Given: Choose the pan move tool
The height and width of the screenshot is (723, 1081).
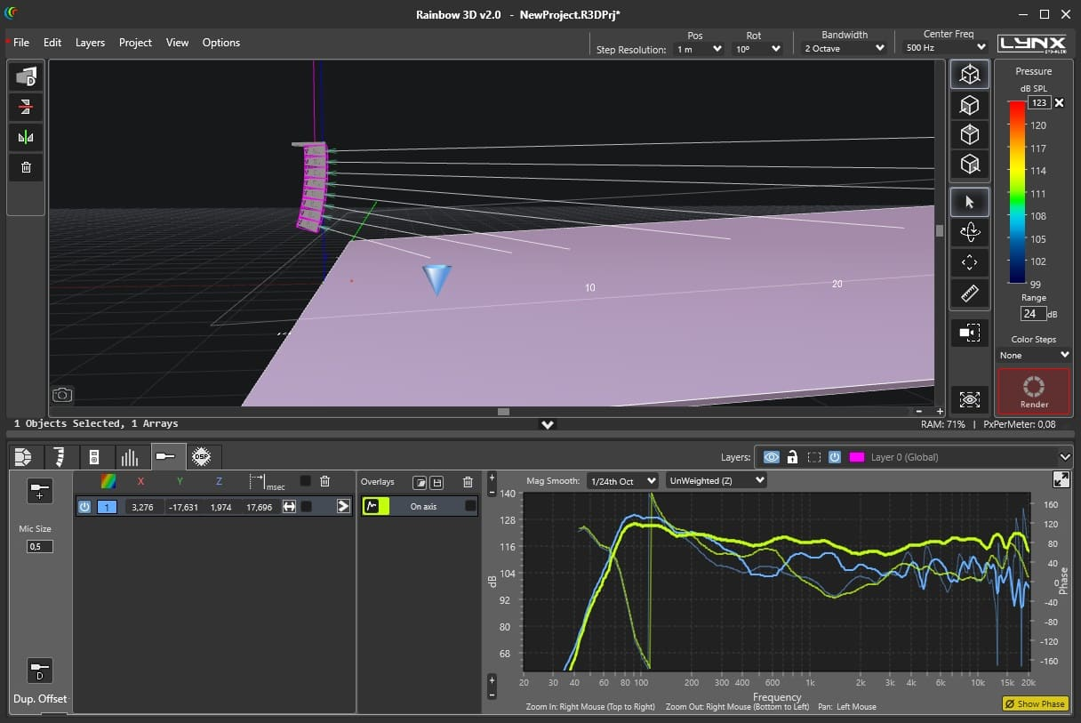Looking at the screenshot, I should coord(970,262).
